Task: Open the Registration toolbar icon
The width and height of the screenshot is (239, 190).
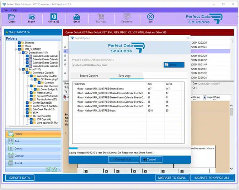Action: pyautogui.click(x=127, y=17)
